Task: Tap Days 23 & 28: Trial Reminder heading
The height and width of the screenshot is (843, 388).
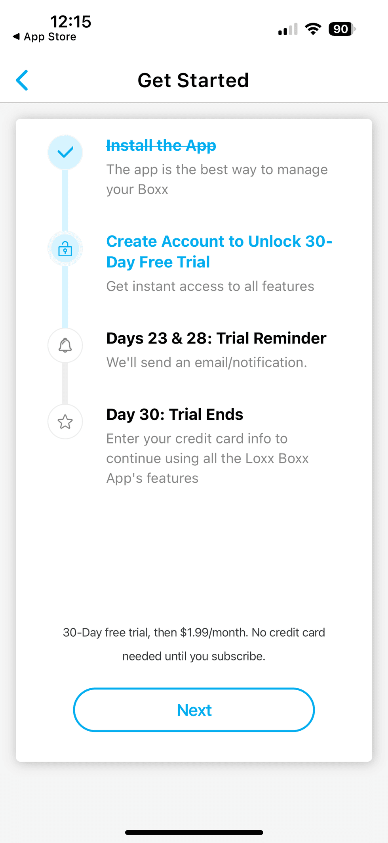Action: pos(216,338)
